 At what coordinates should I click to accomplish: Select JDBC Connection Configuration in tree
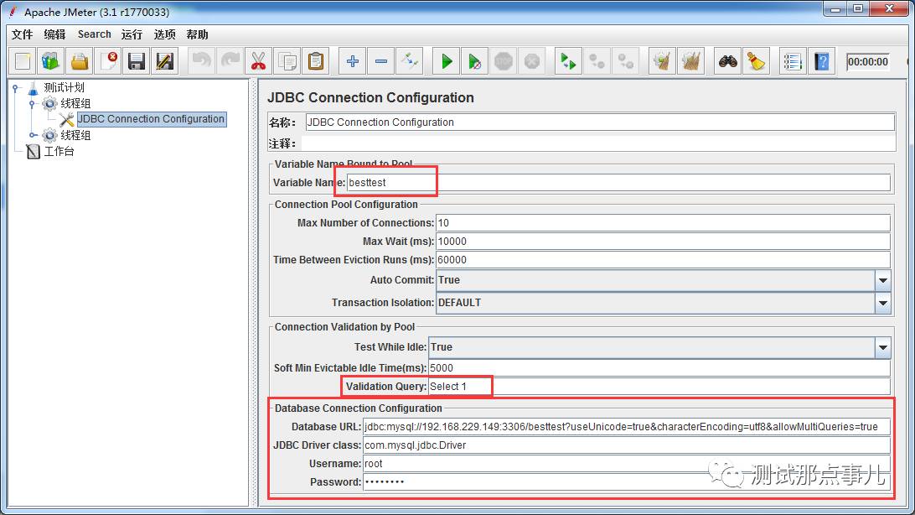(x=151, y=119)
